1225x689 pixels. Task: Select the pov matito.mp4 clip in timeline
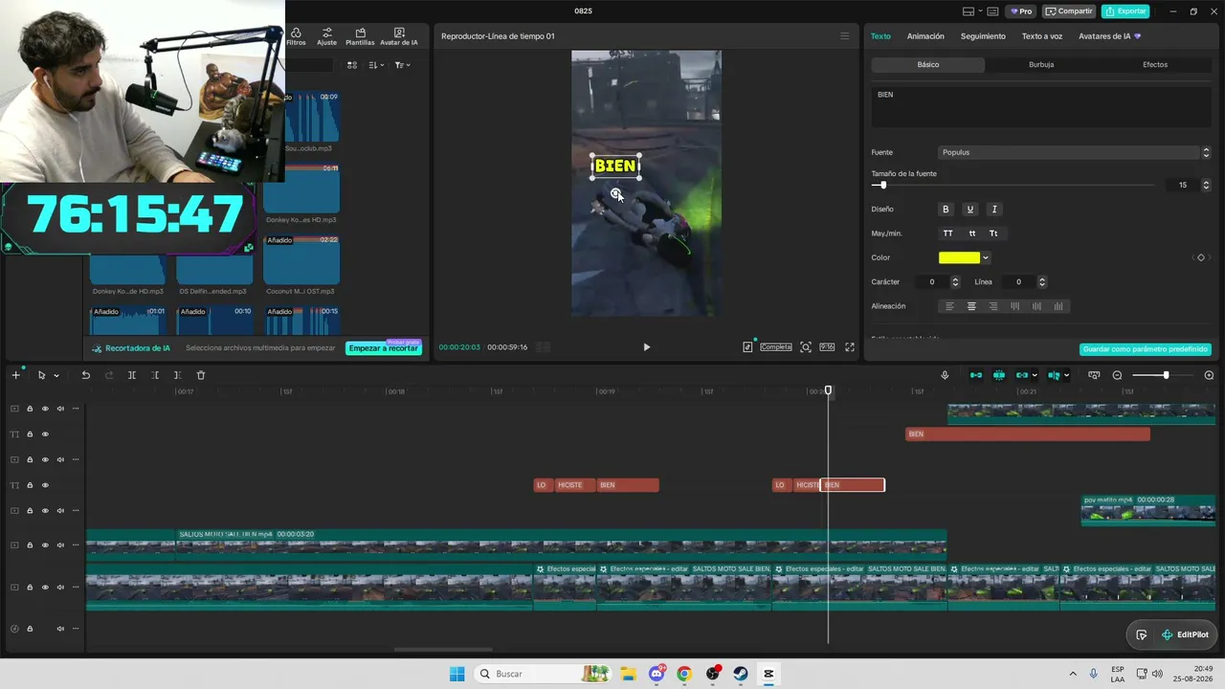tap(1148, 511)
